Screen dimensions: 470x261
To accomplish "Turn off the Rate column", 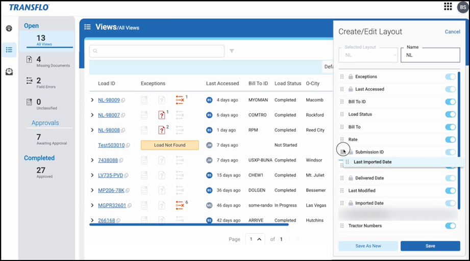I will pos(450,140).
